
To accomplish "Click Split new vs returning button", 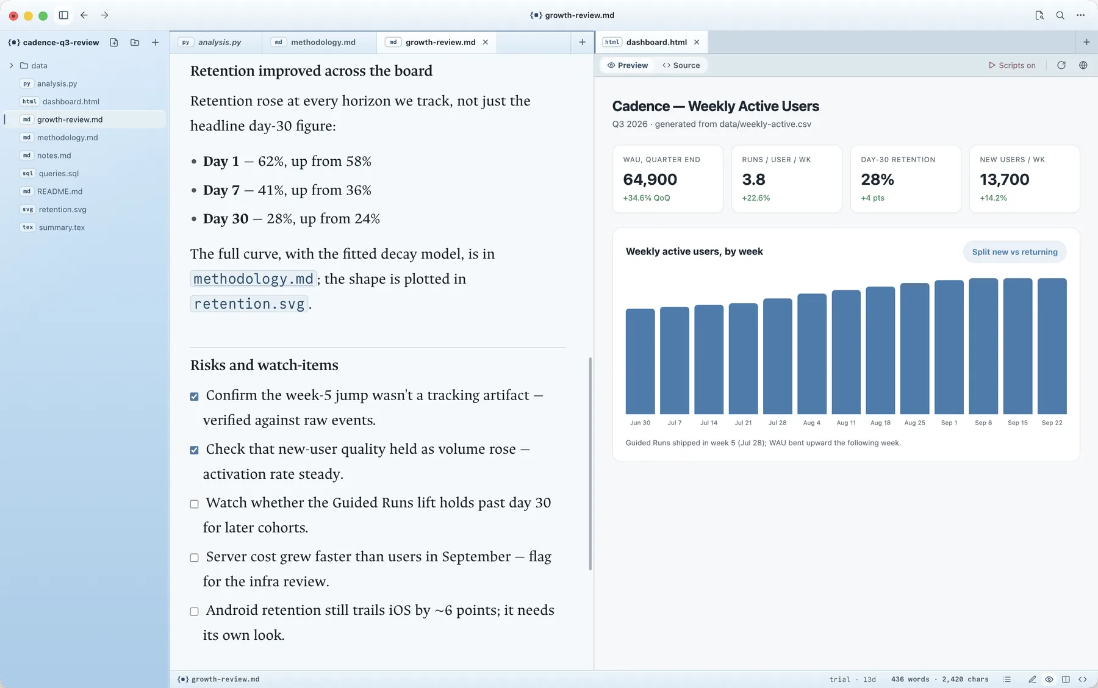I will (1014, 252).
